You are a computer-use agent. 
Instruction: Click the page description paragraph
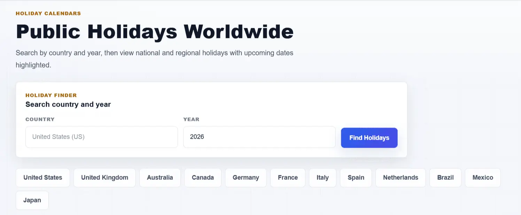point(155,59)
